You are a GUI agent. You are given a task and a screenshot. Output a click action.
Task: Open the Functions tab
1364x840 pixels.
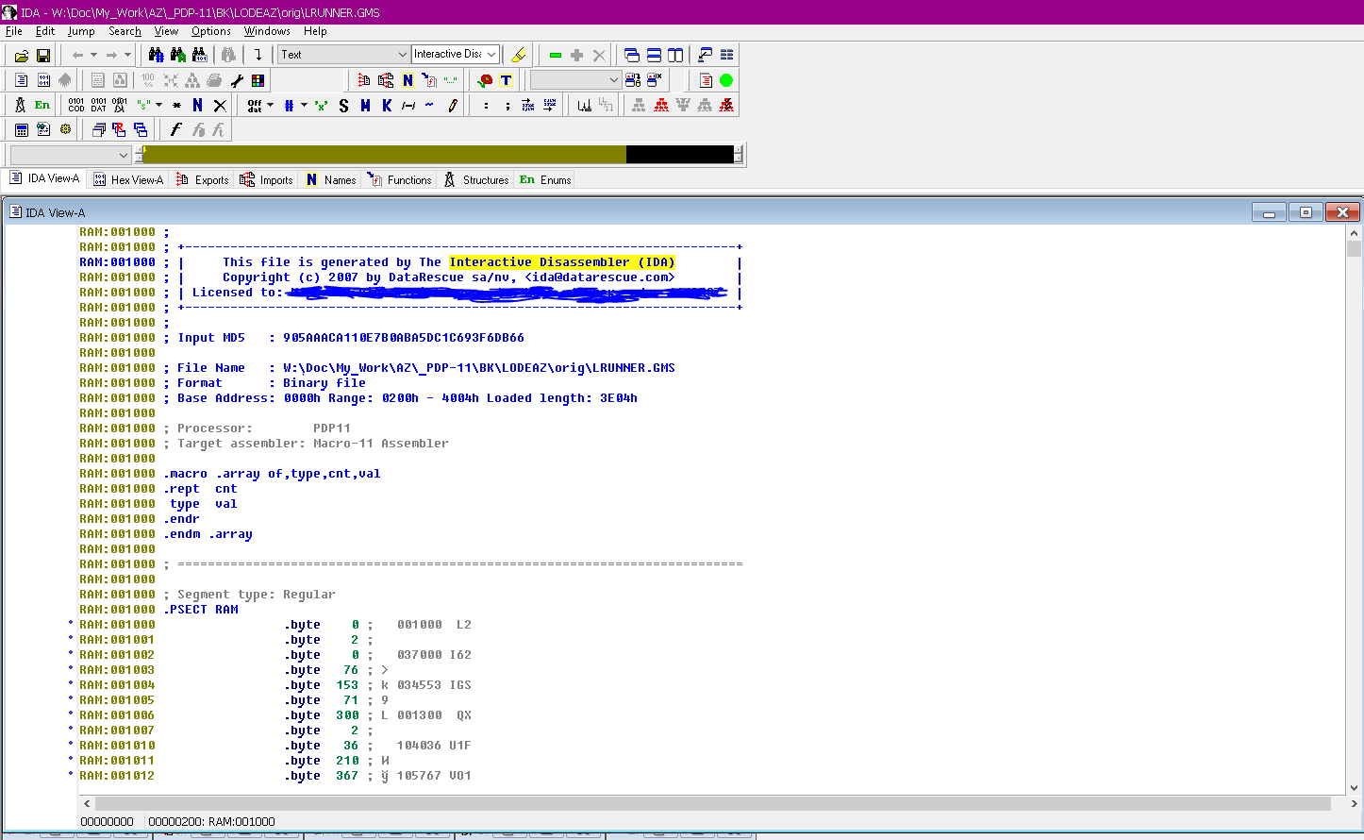400,179
